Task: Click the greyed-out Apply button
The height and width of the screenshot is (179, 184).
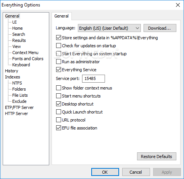Action: coord(167,172)
